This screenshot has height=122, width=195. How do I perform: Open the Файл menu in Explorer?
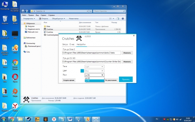coord(24,15)
